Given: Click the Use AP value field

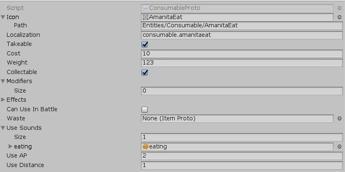Looking at the screenshot, I should point(242,156).
